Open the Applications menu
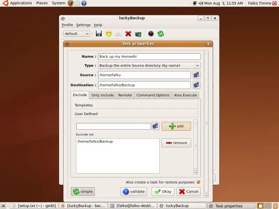The height and width of the screenshot is (209, 279). click(21, 3)
